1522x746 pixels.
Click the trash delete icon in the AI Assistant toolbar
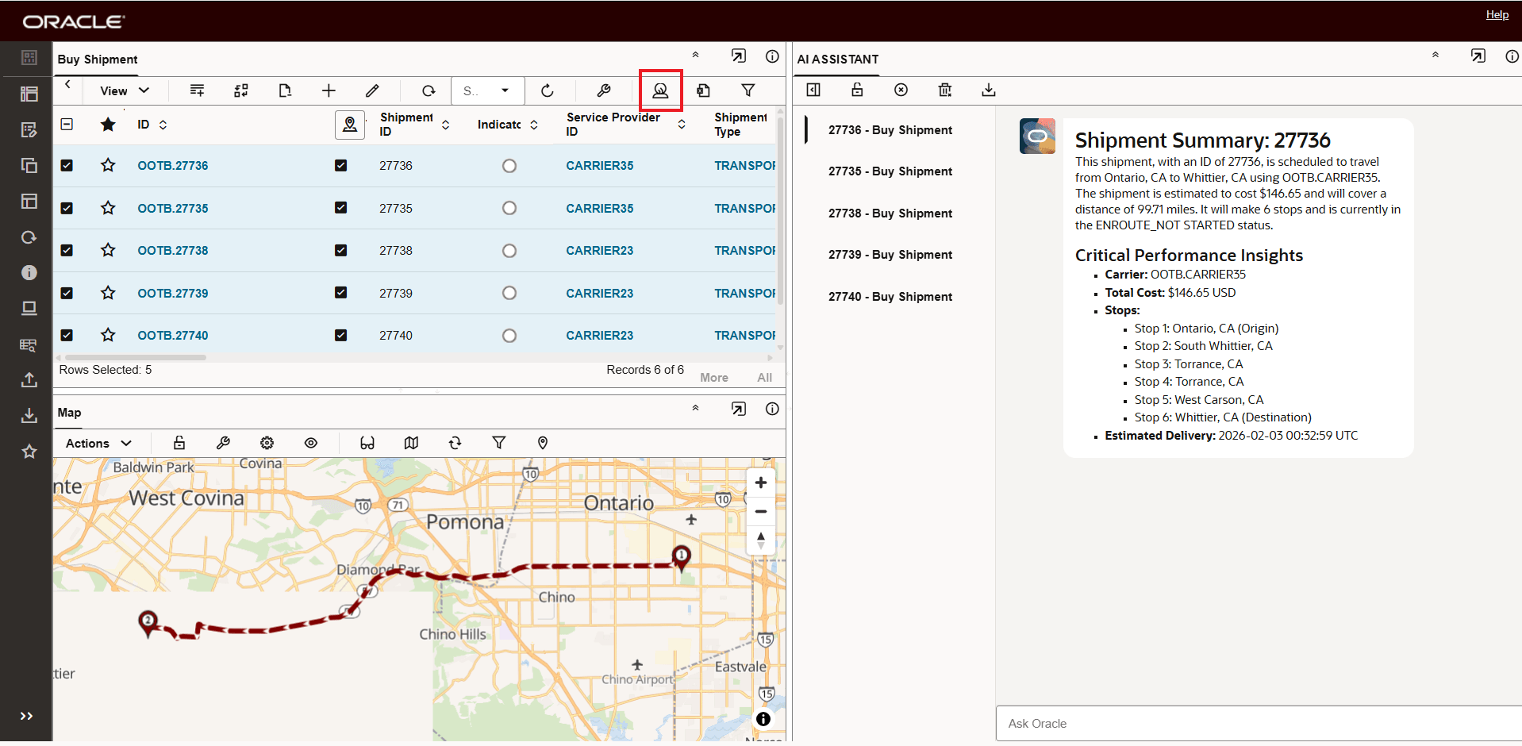[944, 90]
